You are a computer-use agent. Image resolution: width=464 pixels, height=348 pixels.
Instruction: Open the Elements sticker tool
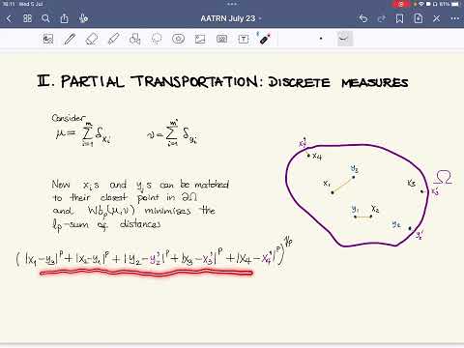178,39
